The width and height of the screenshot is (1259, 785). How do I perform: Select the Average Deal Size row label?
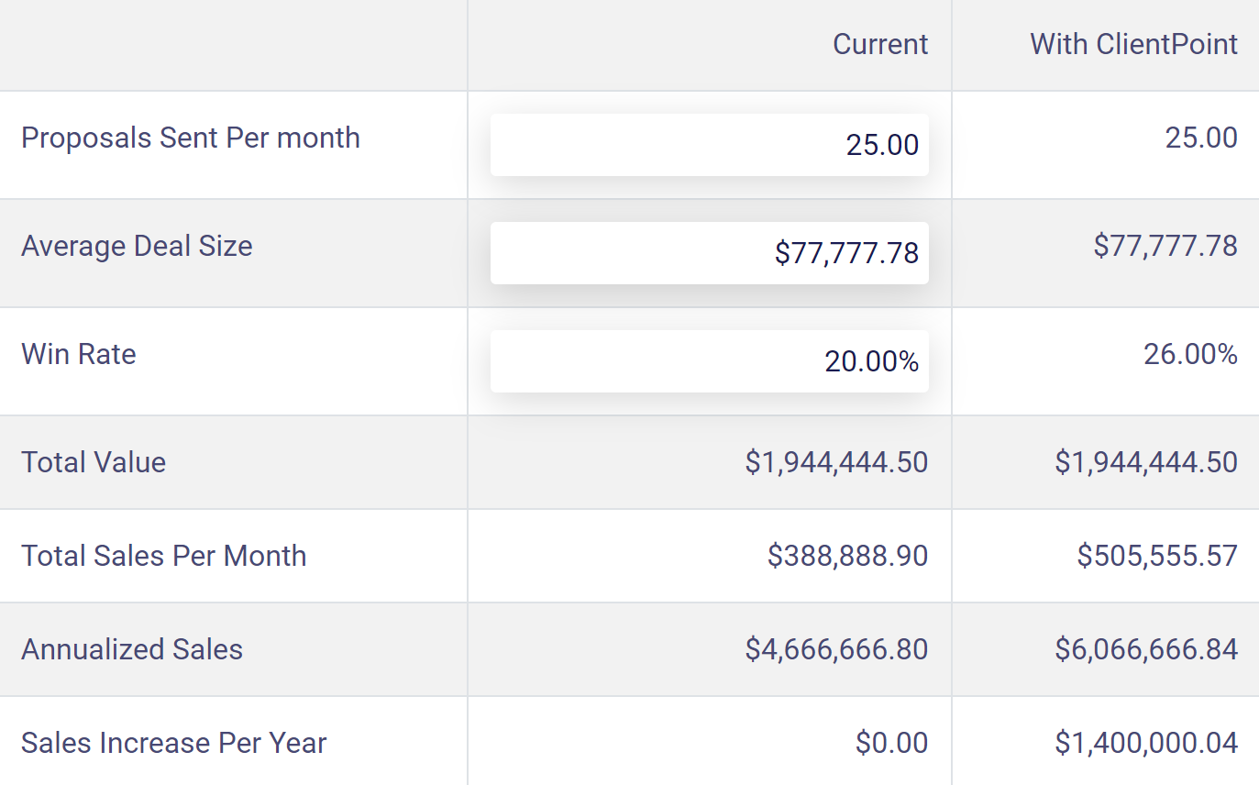[x=137, y=246]
